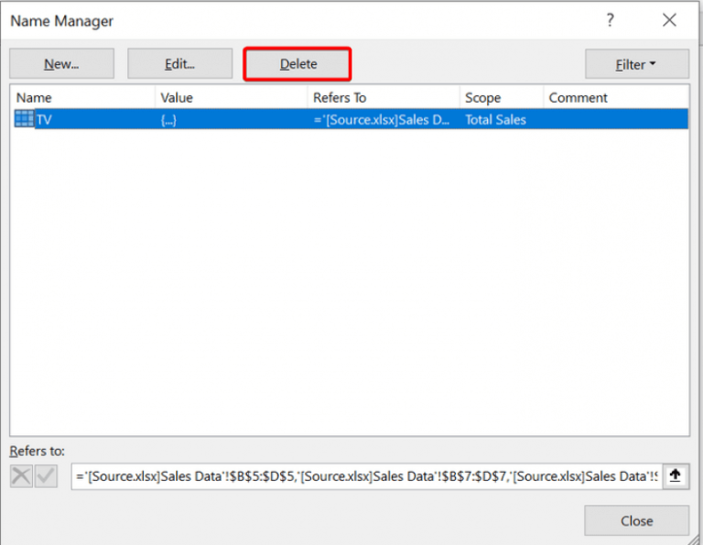Click the table icon beside TV name
Viewport: 703px width, 545px height.
click(25, 119)
